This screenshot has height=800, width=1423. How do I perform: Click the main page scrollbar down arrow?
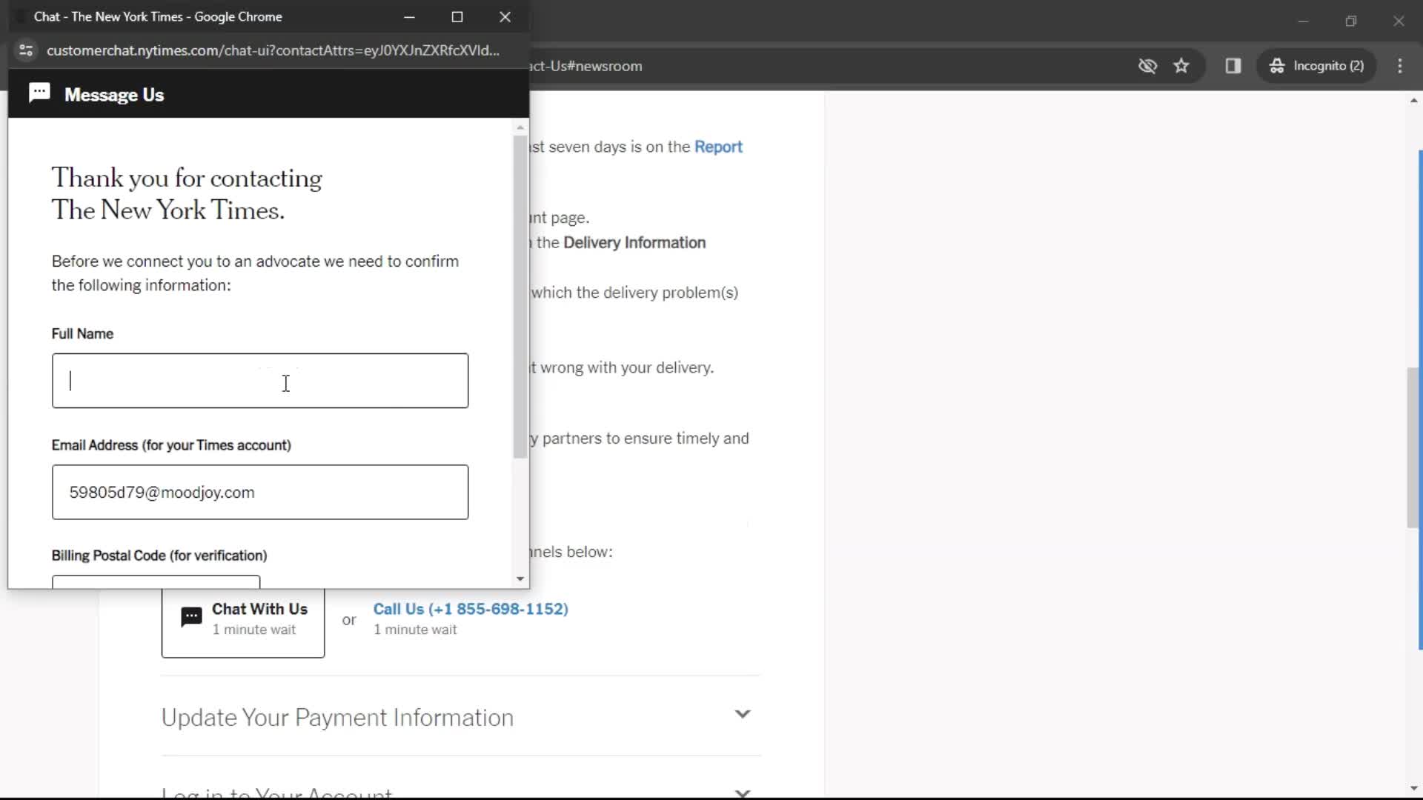1414,788
